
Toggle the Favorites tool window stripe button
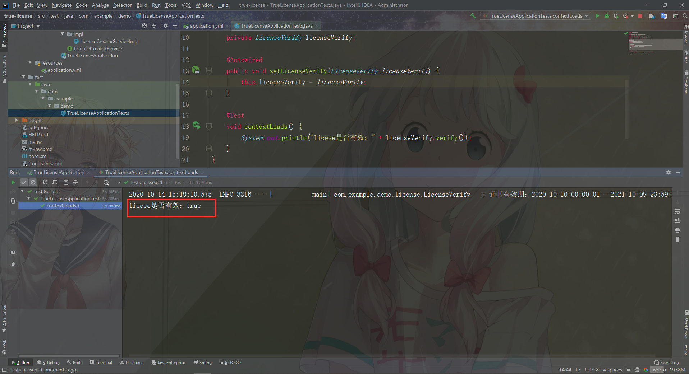pos(4,319)
